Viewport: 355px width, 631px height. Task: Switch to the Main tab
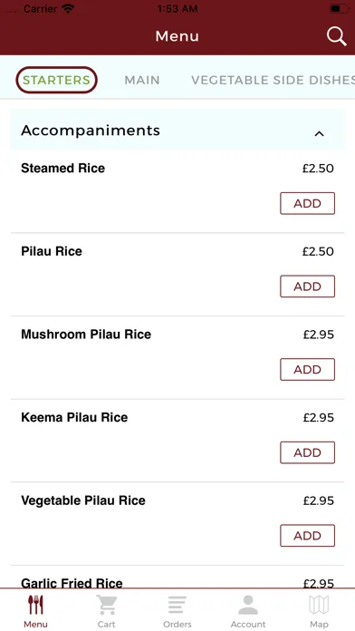[142, 80]
